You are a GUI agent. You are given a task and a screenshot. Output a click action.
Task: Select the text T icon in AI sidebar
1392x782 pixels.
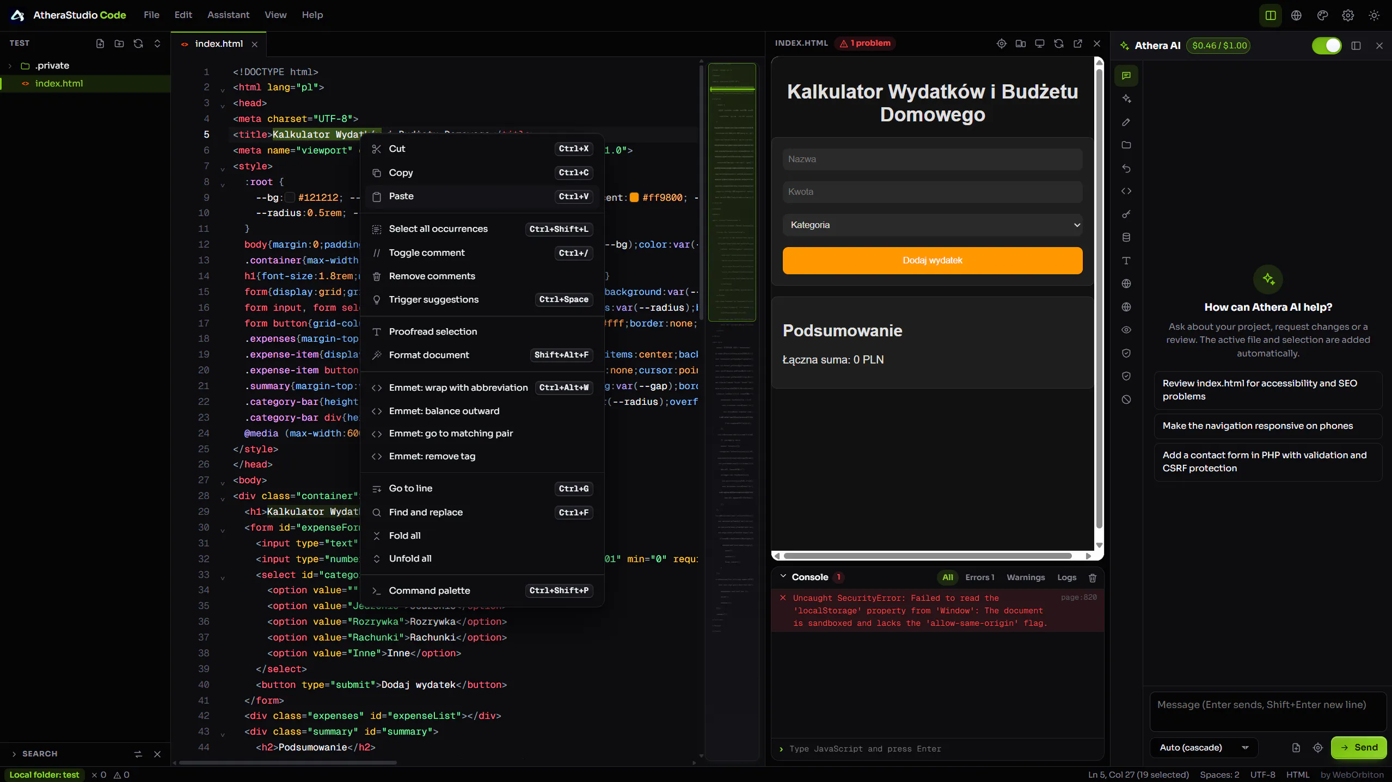pyautogui.click(x=1126, y=261)
